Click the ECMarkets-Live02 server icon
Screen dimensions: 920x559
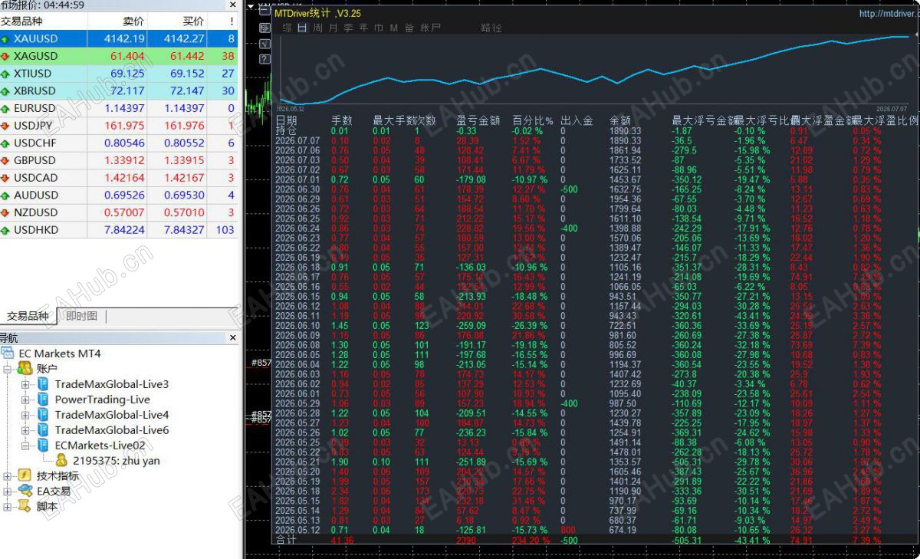pos(43,446)
